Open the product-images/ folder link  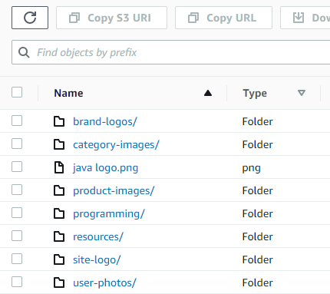tap(114, 190)
